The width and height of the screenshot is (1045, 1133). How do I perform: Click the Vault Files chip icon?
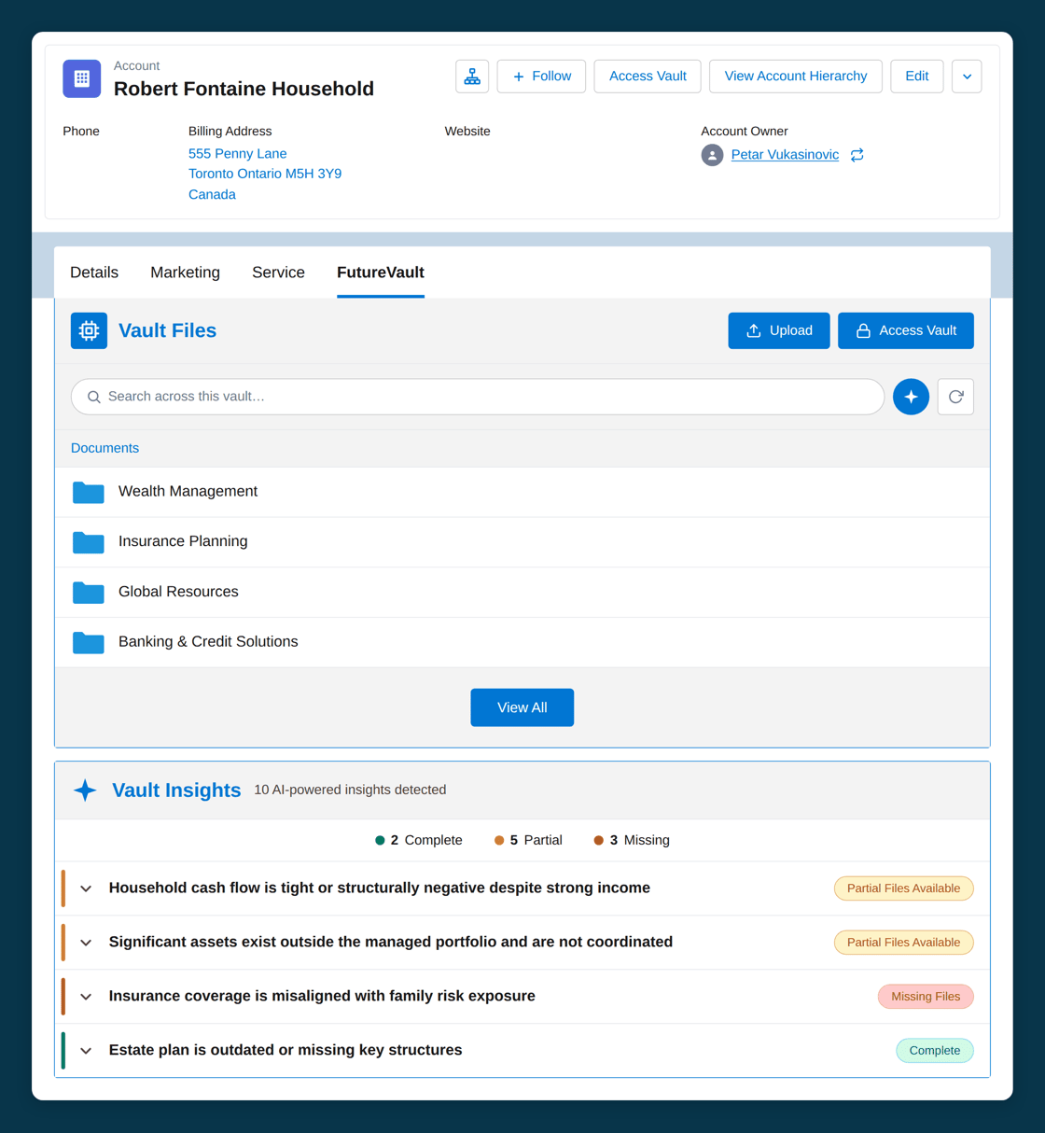(x=89, y=330)
